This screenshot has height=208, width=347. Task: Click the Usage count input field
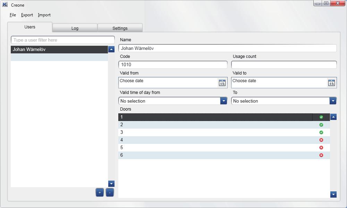pyautogui.click(x=284, y=64)
